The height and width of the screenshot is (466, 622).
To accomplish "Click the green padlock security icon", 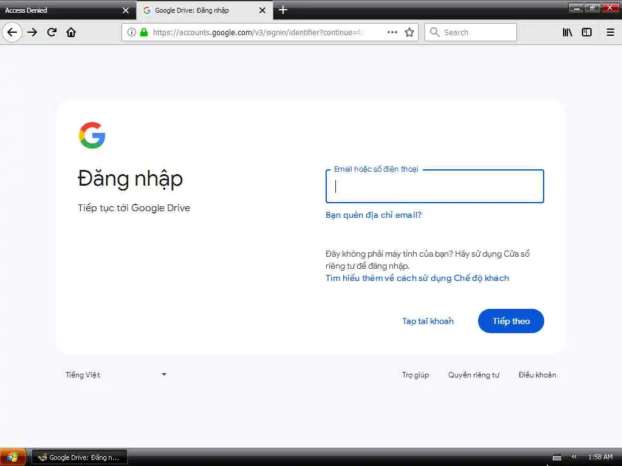I will pyautogui.click(x=144, y=32).
